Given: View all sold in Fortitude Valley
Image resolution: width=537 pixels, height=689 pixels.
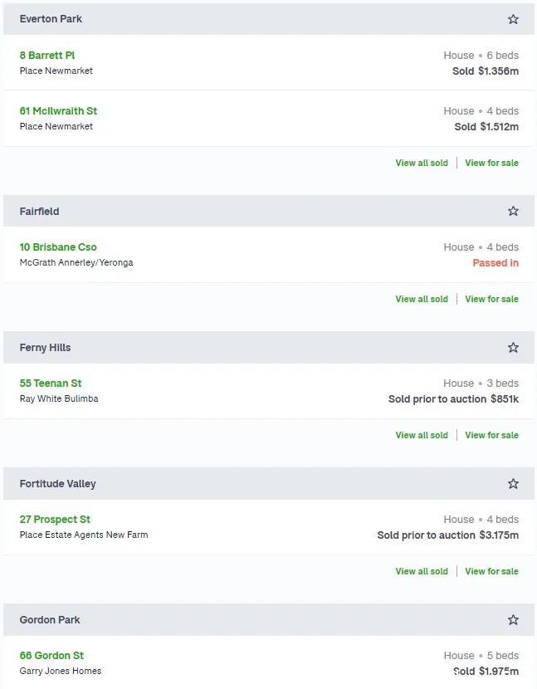Looking at the screenshot, I should pos(422,572).
